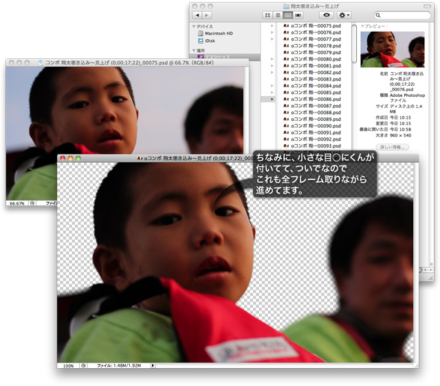The height and width of the screenshot is (386, 440).
Task: Toggle the Finder toolbar pill button
Action: click(x=427, y=6)
